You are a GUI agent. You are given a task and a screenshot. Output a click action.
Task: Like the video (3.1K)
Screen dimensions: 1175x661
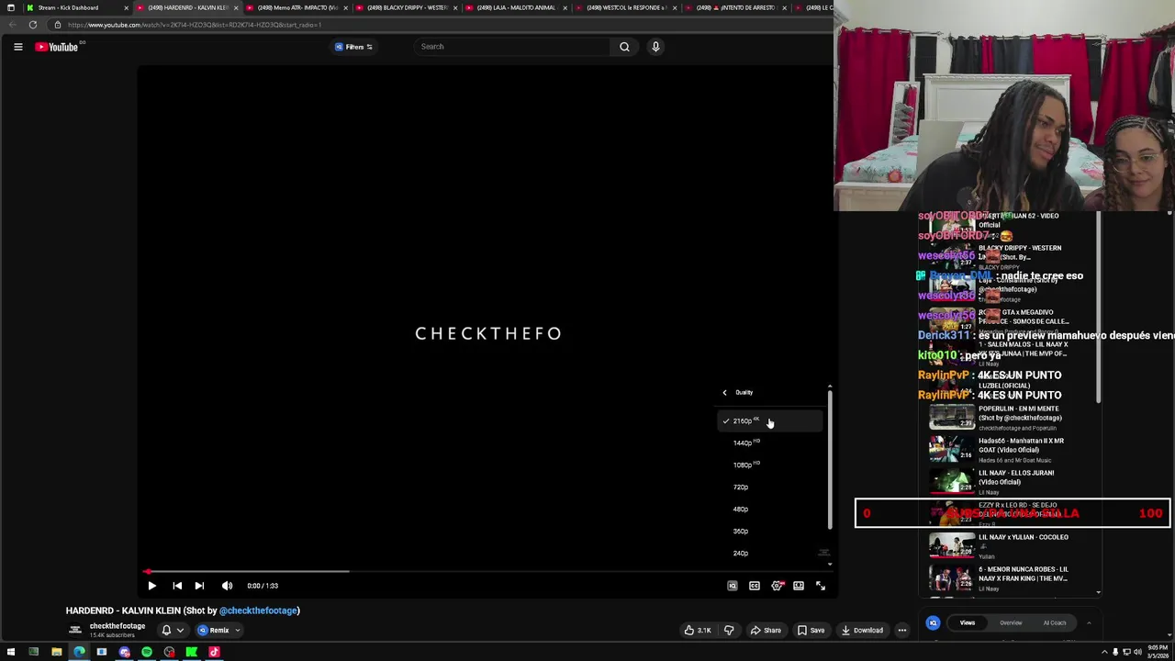(698, 631)
